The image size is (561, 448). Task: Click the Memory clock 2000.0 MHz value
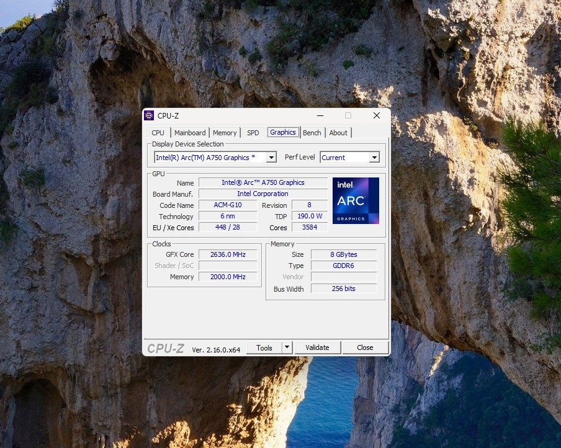228,277
